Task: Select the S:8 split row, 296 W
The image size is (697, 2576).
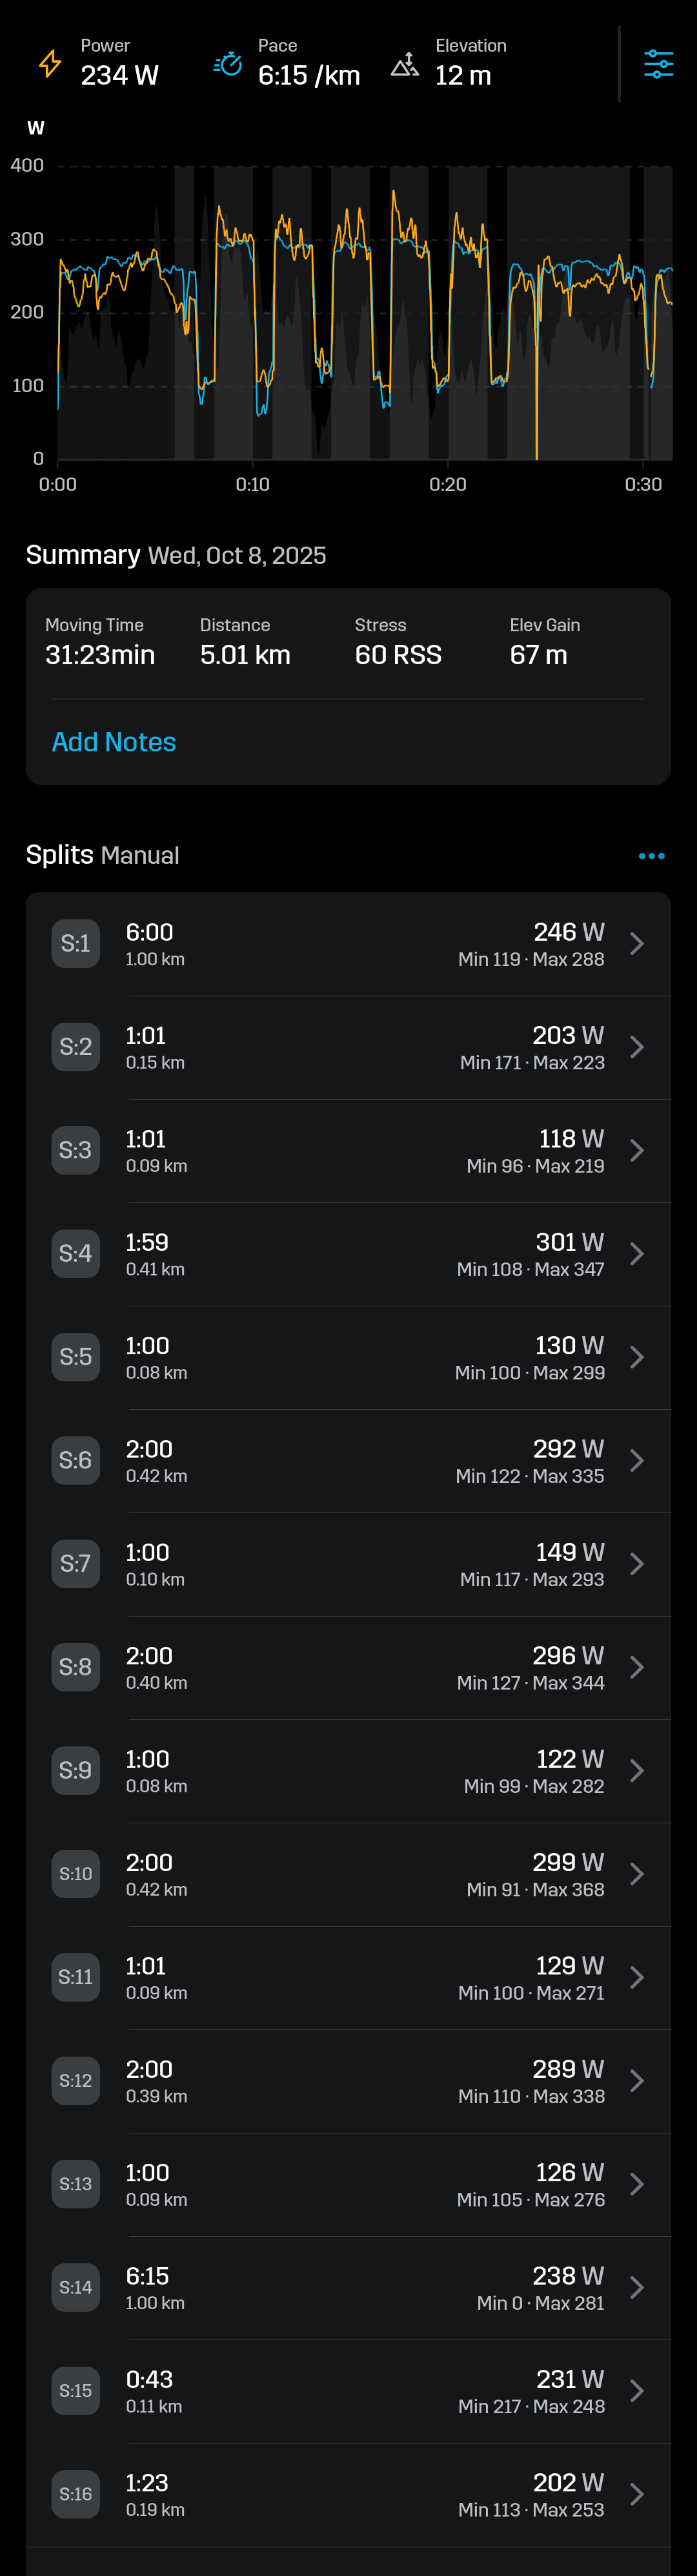Action: pyautogui.click(x=348, y=1667)
